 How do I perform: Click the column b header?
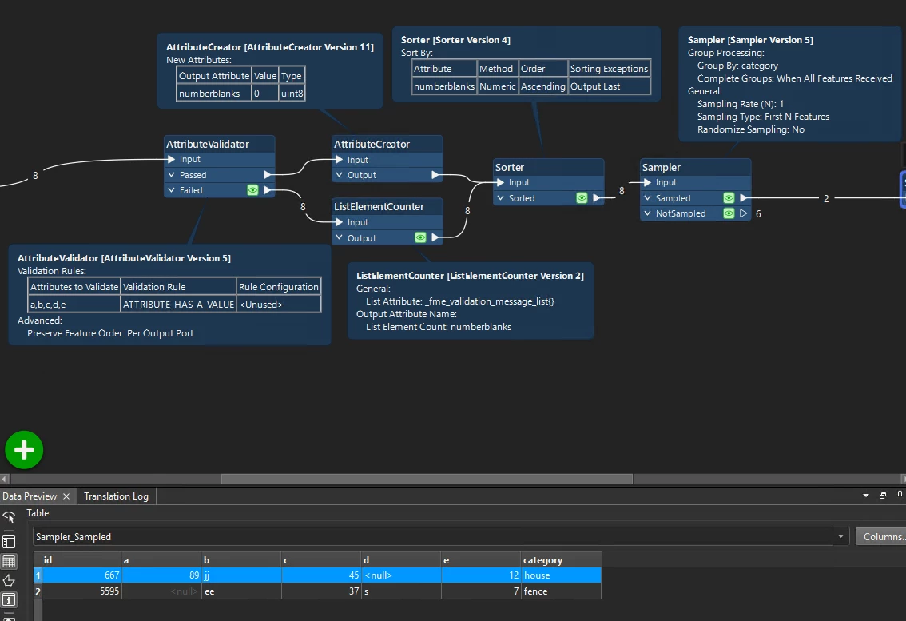point(241,559)
